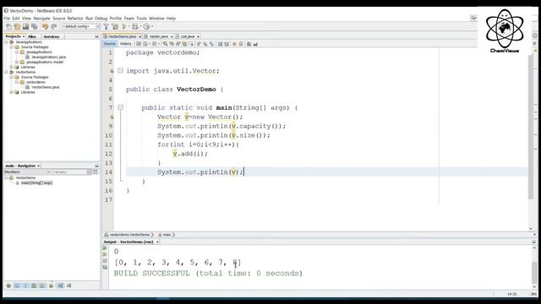Click the Comment icon in editor toolbar

coord(249,44)
